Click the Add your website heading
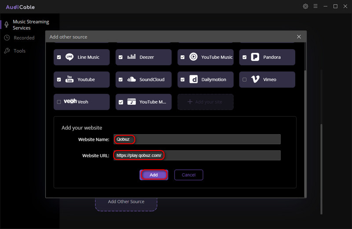Image resolution: width=352 pixels, height=229 pixels. click(x=82, y=128)
